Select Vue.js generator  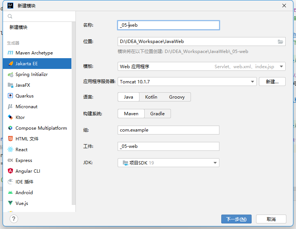[x=37, y=203]
